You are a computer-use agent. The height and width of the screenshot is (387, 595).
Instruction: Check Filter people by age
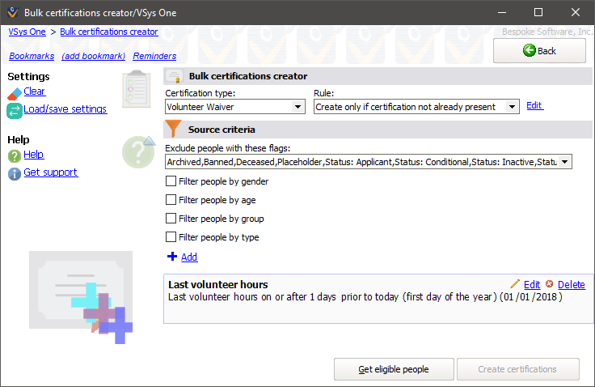[171, 200]
